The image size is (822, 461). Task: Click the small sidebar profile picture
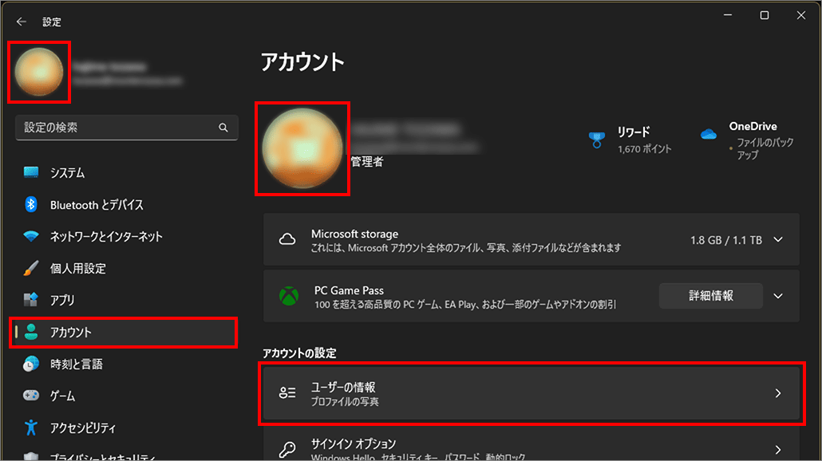point(39,72)
